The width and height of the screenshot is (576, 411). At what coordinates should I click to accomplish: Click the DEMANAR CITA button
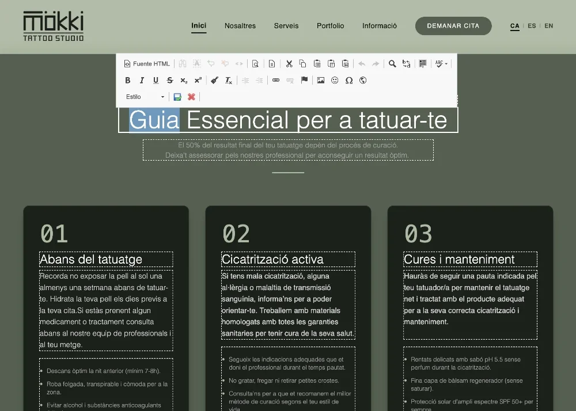(x=453, y=26)
